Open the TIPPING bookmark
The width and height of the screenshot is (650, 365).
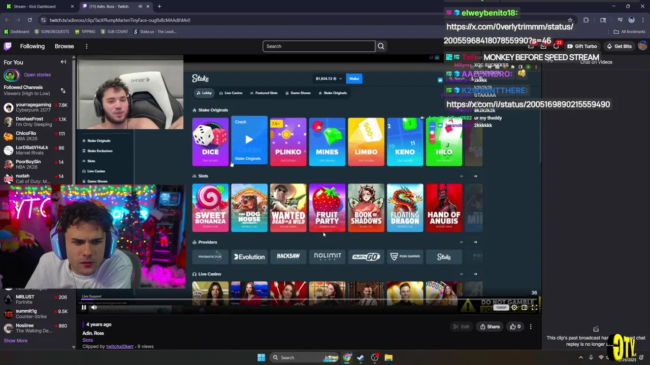[x=85, y=31]
